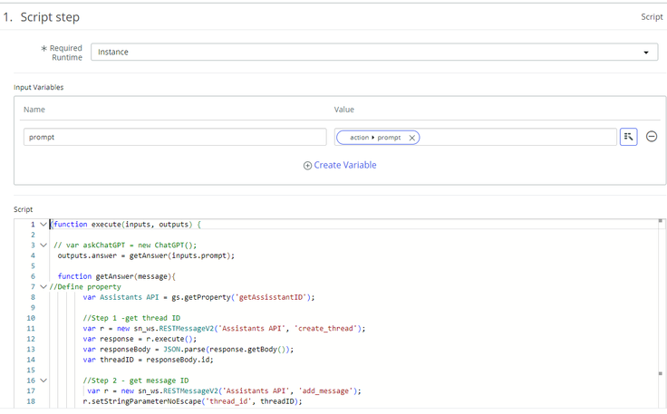Click line number 11 in the gutter
Viewport: 667px width, 414px height.
pyautogui.click(x=31, y=329)
